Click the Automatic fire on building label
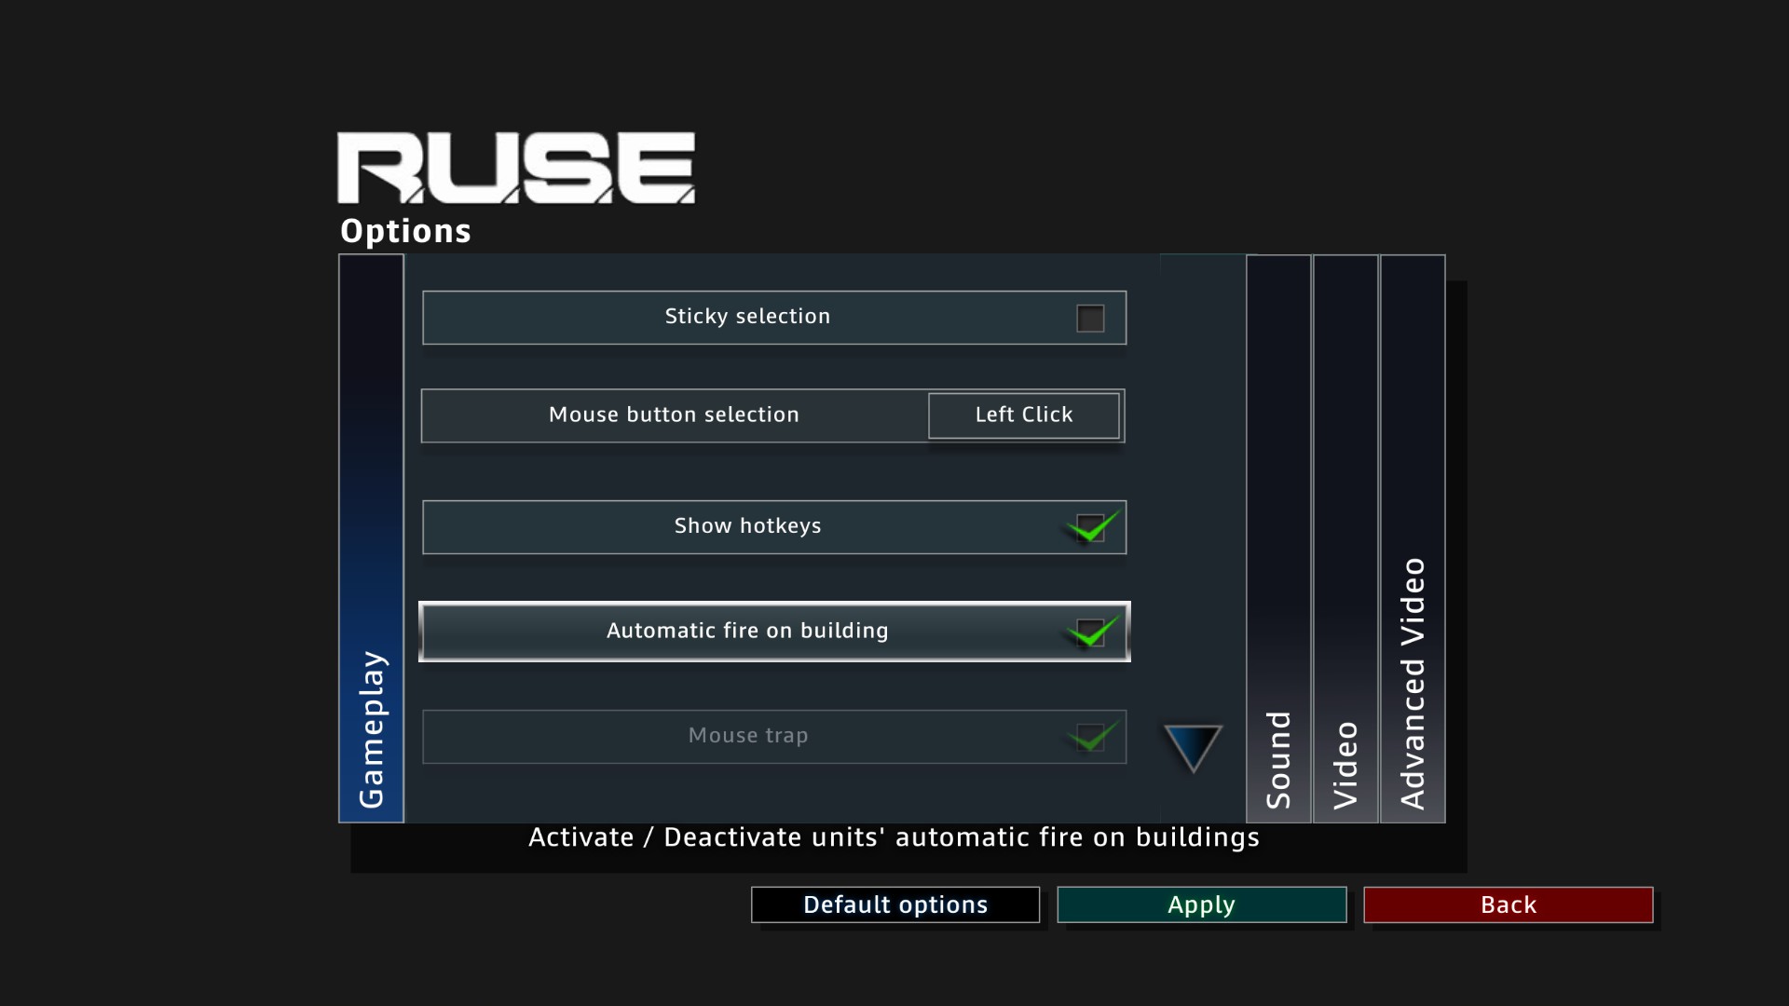Screen dimensions: 1789x1006 (x=747, y=632)
